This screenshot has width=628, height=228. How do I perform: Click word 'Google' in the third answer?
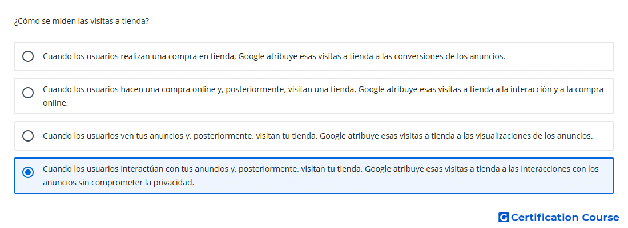(x=334, y=136)
